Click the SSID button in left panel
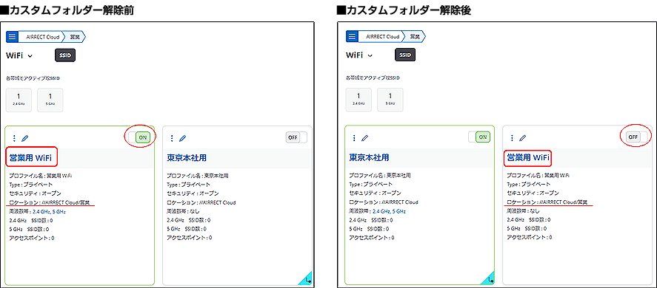The image size is (657, 288). coord(65,55)
